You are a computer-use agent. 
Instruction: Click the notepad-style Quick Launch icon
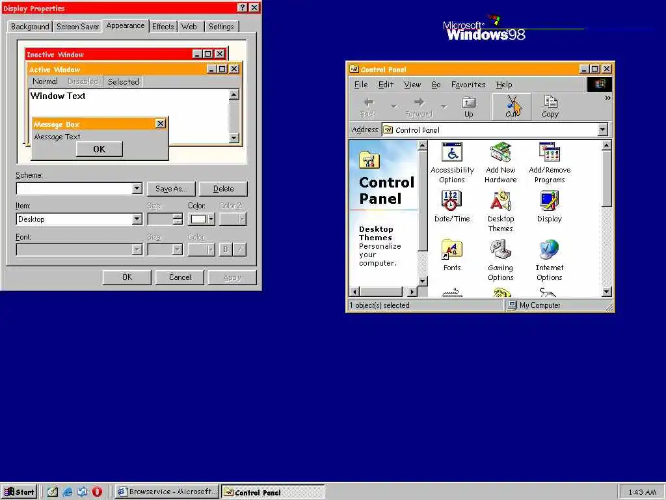[x=52, y=492]
